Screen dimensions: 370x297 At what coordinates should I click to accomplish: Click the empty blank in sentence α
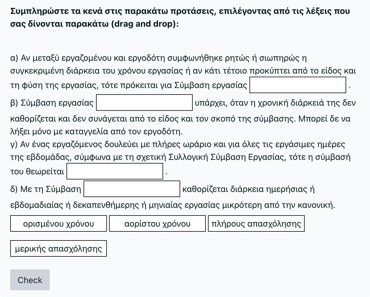(x=298, y=85)
